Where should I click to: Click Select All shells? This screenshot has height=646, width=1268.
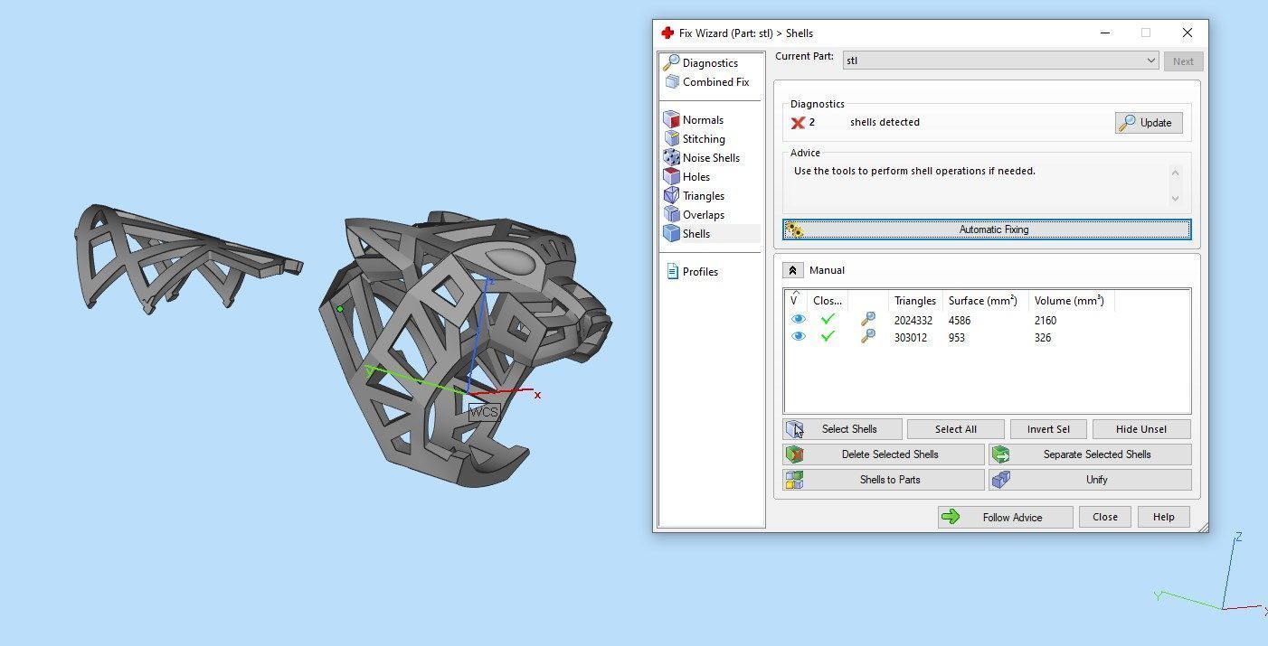click(x=955, y=429)
